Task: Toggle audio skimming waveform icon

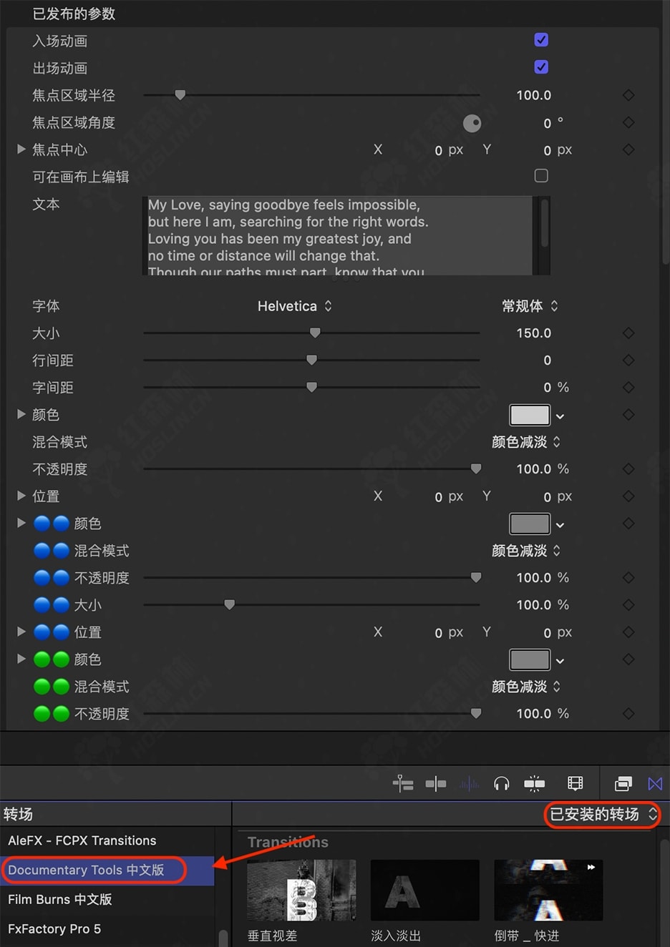Action: point(469,784)
